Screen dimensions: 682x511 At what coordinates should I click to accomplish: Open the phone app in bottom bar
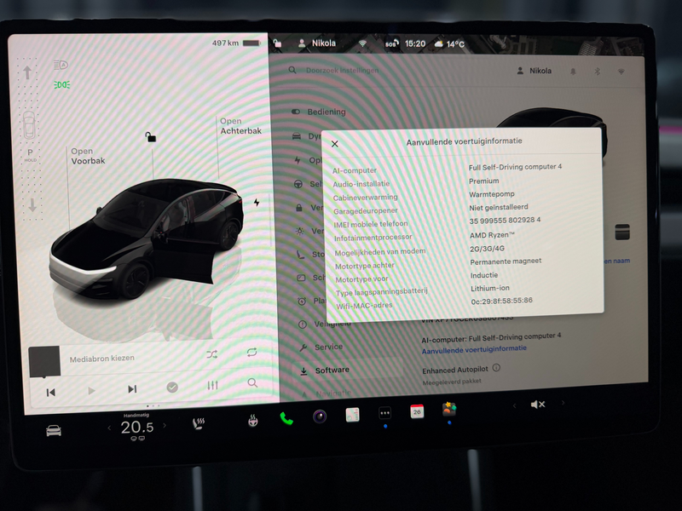point(286,417)
